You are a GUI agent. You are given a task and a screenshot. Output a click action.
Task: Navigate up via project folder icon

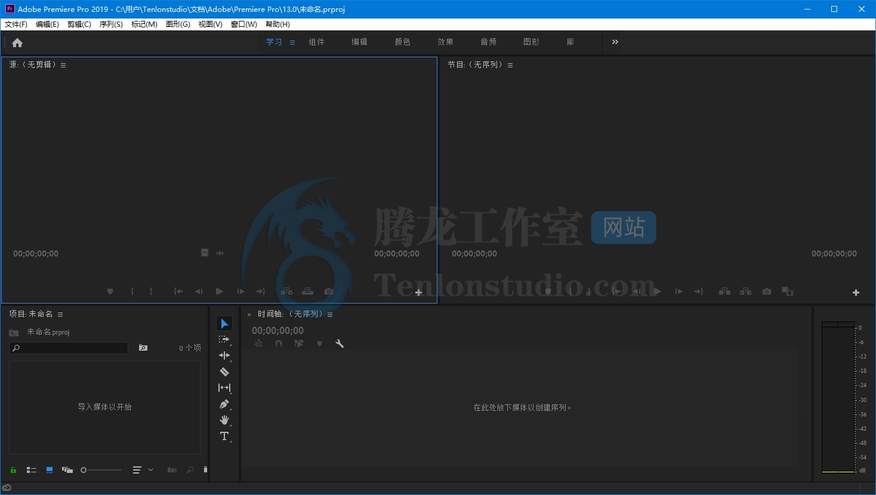tap(14, 332)
